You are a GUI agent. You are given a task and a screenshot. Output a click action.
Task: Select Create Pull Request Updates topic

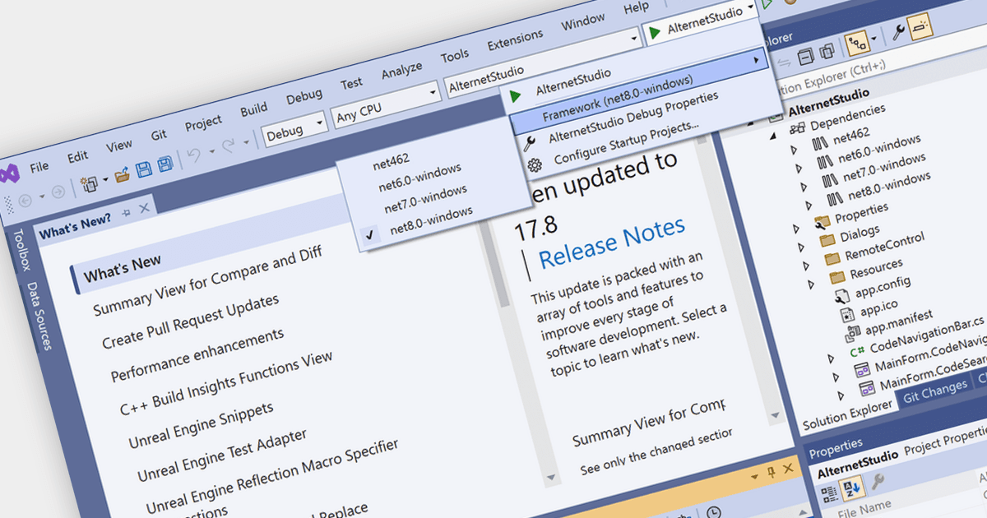(x=190, y=321)
